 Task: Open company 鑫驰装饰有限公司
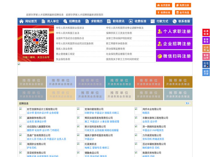click(x=36, y=118)
